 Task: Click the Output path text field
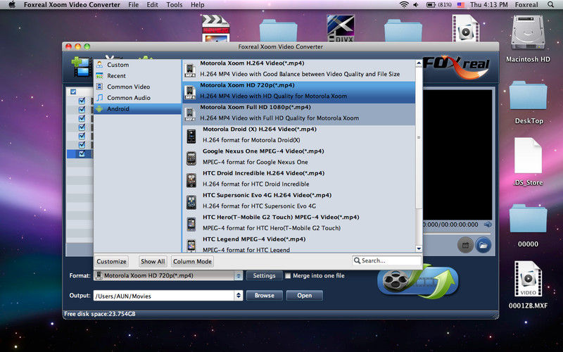coord(164,296)
